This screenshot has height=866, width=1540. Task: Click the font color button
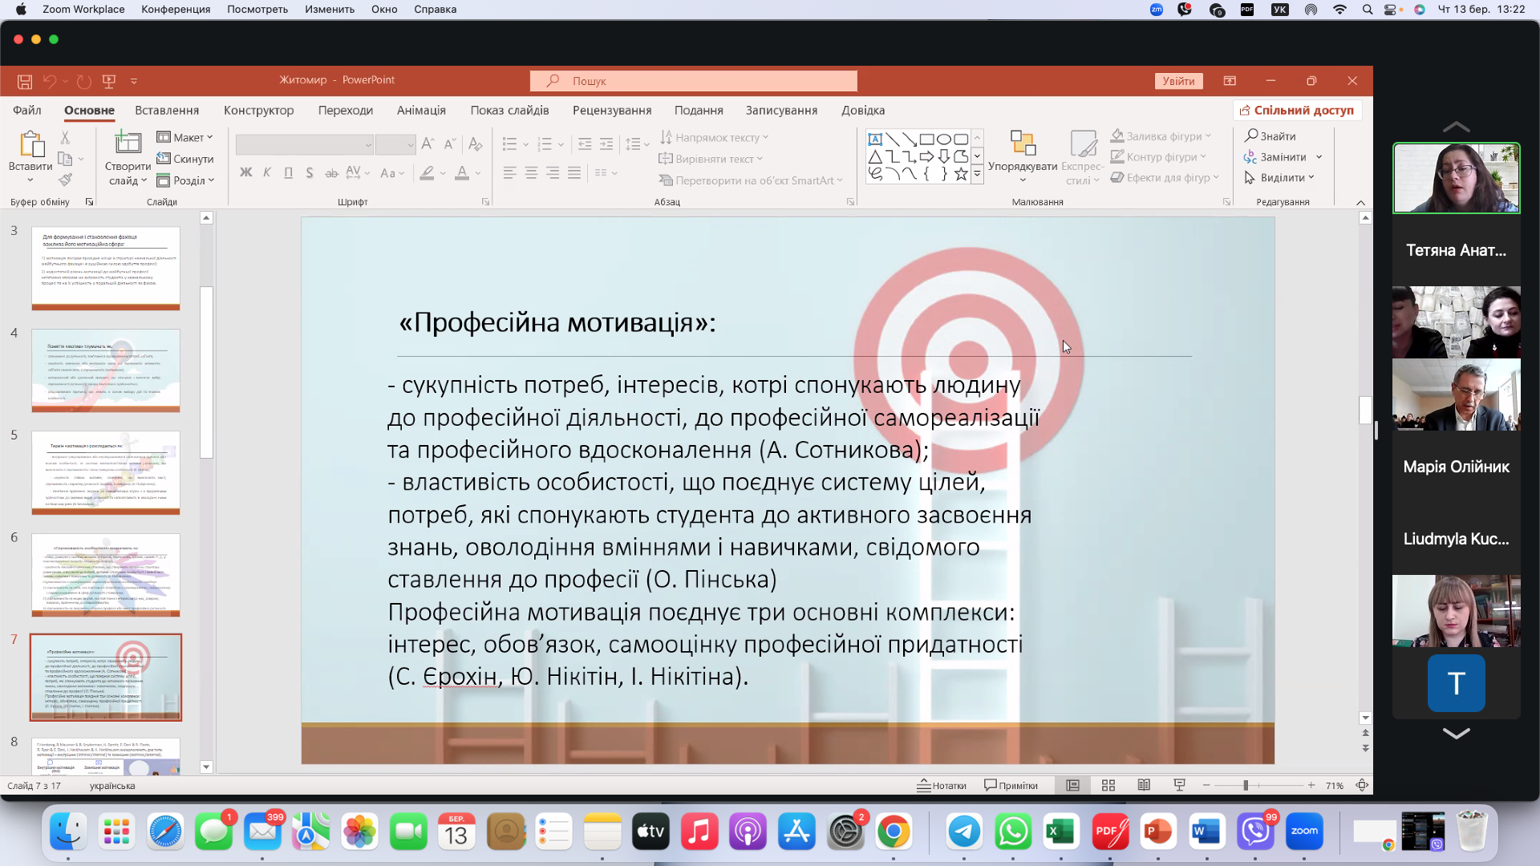point(462,172)
